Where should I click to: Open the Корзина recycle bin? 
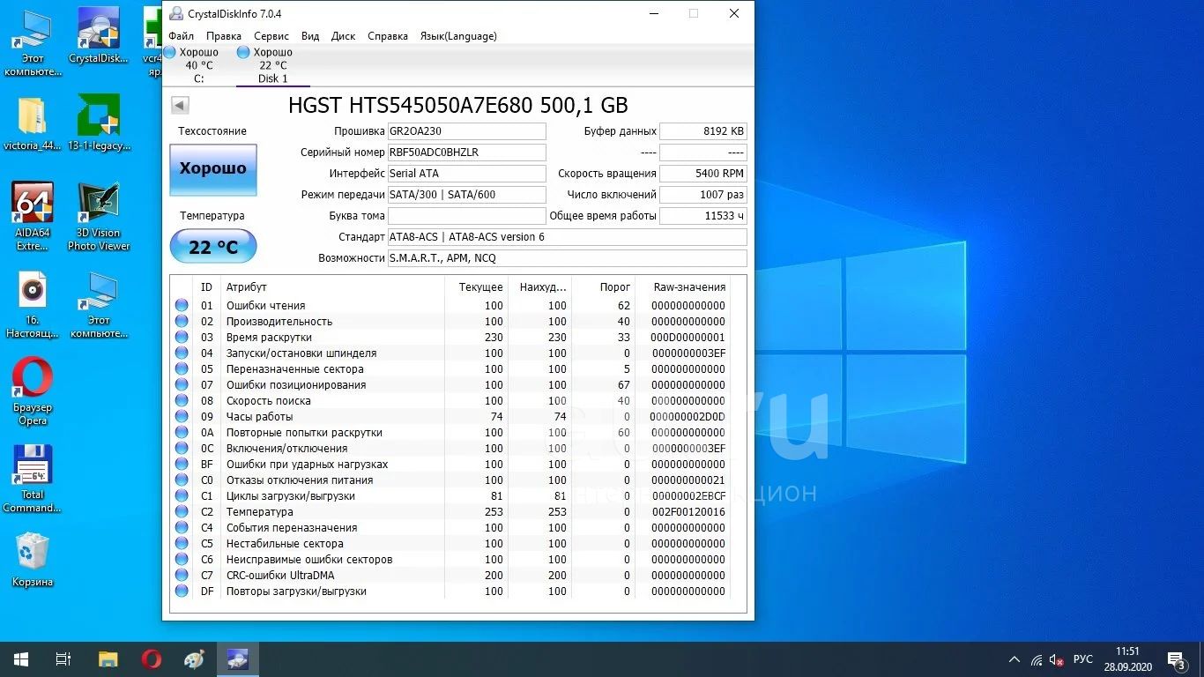tap(33, 560)
